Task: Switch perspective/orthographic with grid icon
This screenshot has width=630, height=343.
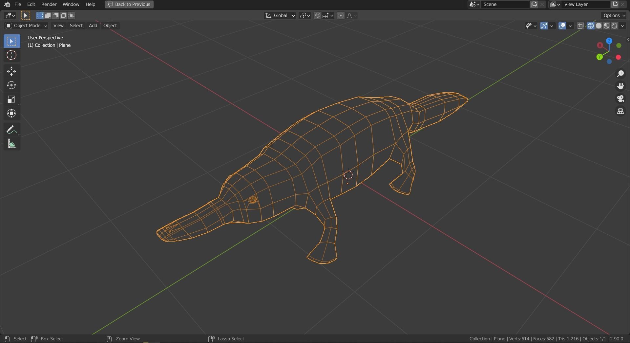Action: (620, 112)
